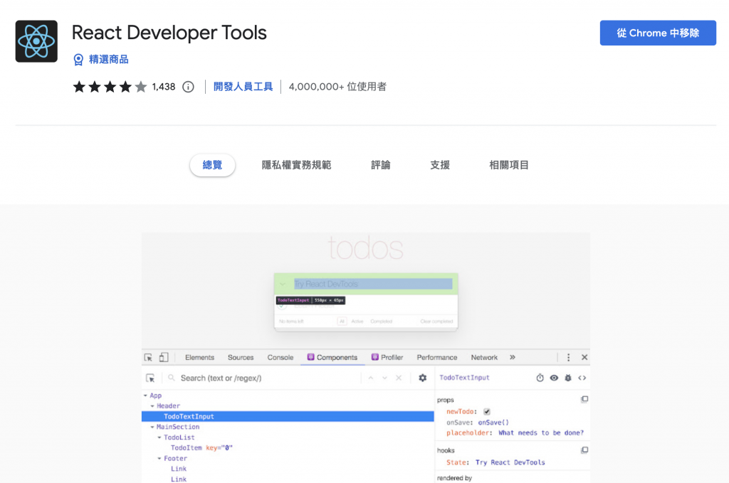The width and height of the screenshot is (729, 483).
Task: Click the suspend component stopwatch icon
Action: coord(540,378)
